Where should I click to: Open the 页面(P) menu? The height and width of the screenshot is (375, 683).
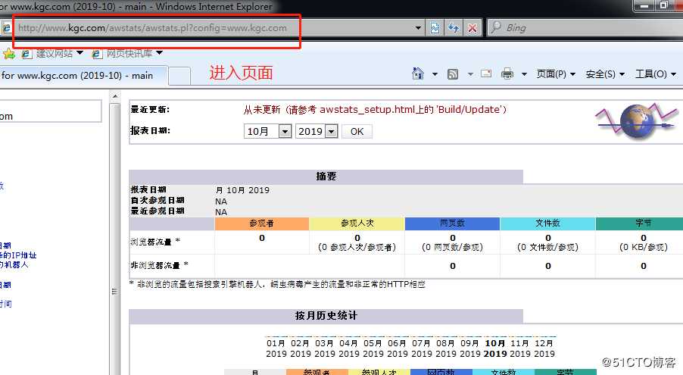pyautogui.click(x=556, y=74)
